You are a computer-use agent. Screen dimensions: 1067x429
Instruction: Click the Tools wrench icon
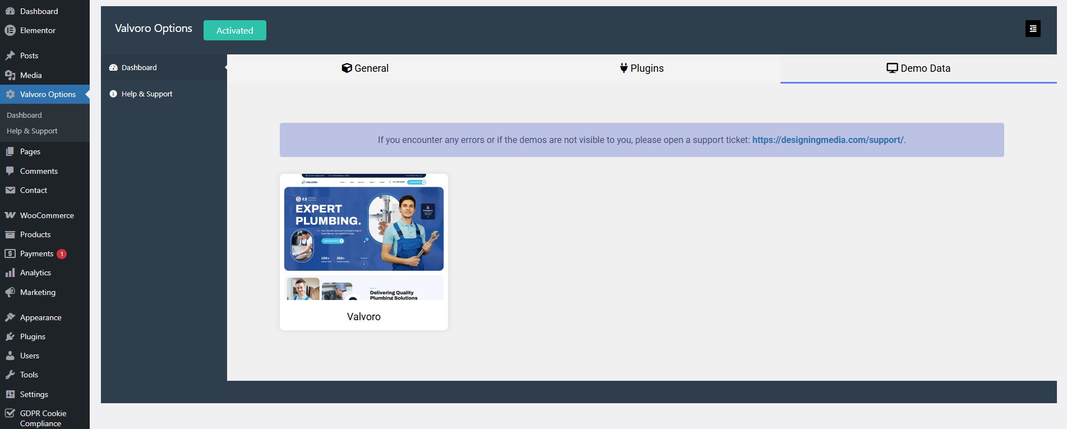(10, 375)
